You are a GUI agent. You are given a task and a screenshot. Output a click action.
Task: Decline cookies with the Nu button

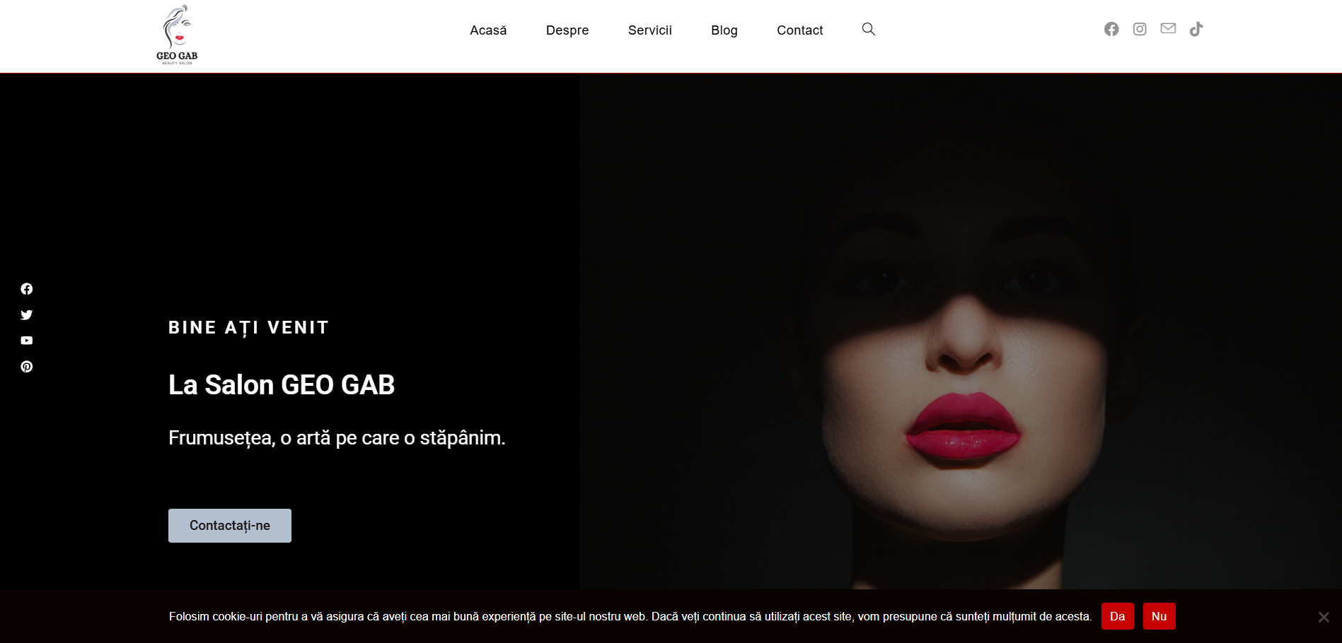point(1159,616)
